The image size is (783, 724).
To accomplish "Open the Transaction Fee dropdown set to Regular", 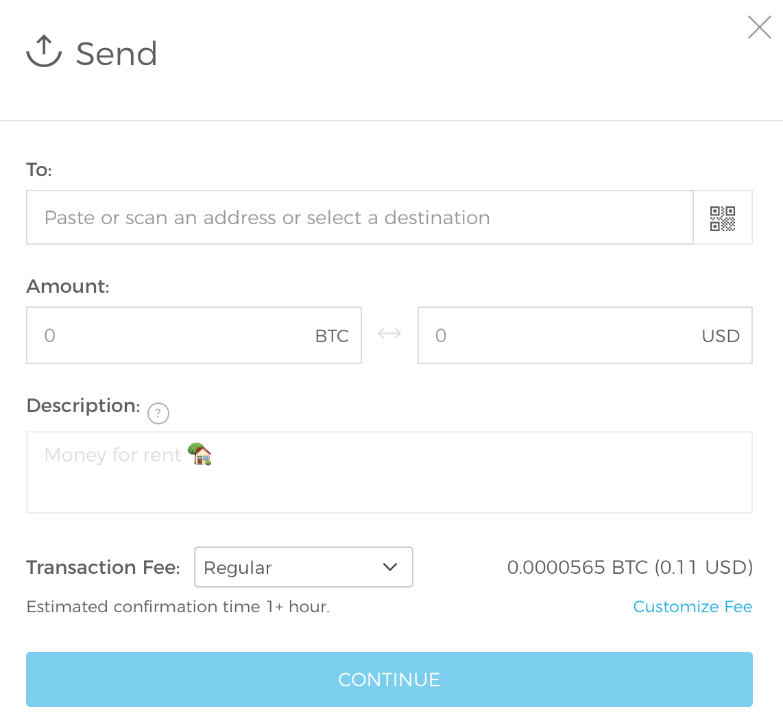I will click(304, 567).
